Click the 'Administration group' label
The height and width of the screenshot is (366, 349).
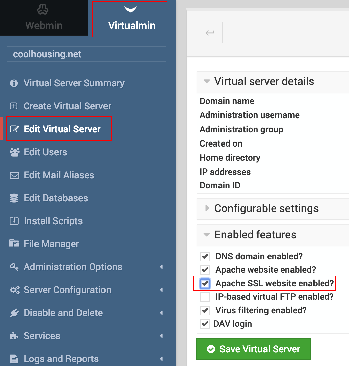tap(241, 130)
